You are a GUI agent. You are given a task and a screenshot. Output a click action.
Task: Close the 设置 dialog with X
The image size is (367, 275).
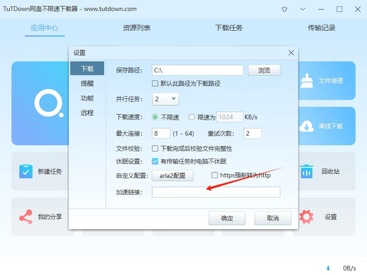pyautogui.click(x=291, y=53)
